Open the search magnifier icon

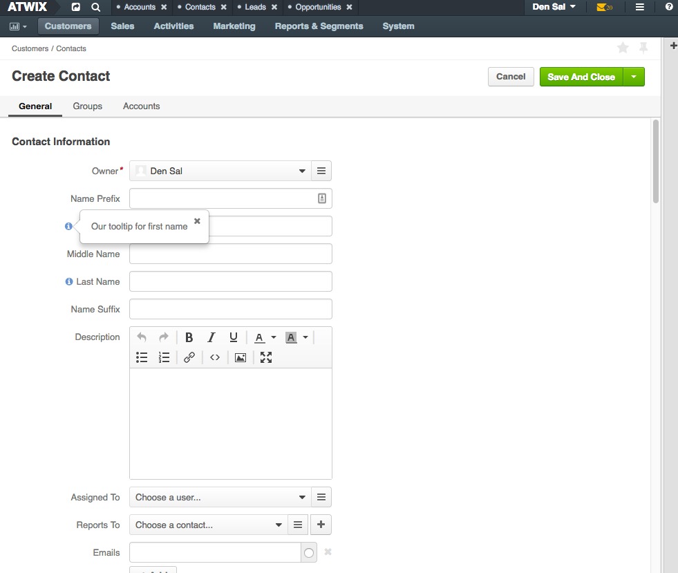pyautogui.click(x=96, y=7)
